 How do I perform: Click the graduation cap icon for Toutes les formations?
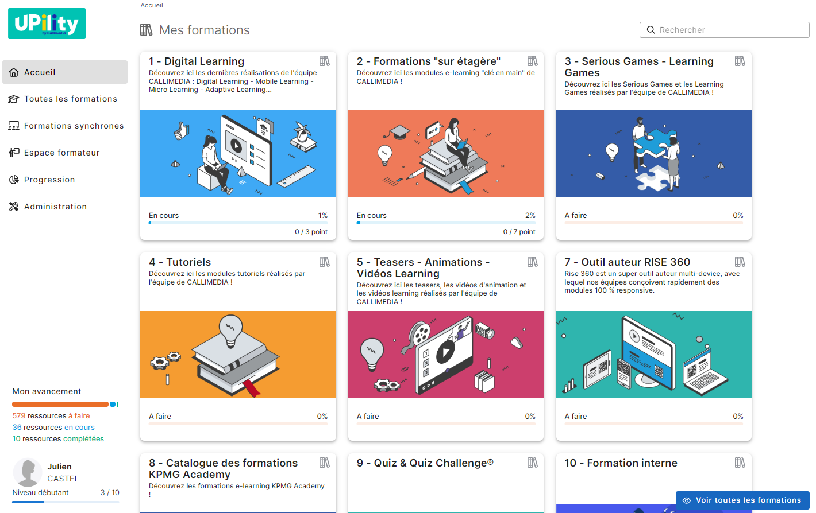[14, 99]
